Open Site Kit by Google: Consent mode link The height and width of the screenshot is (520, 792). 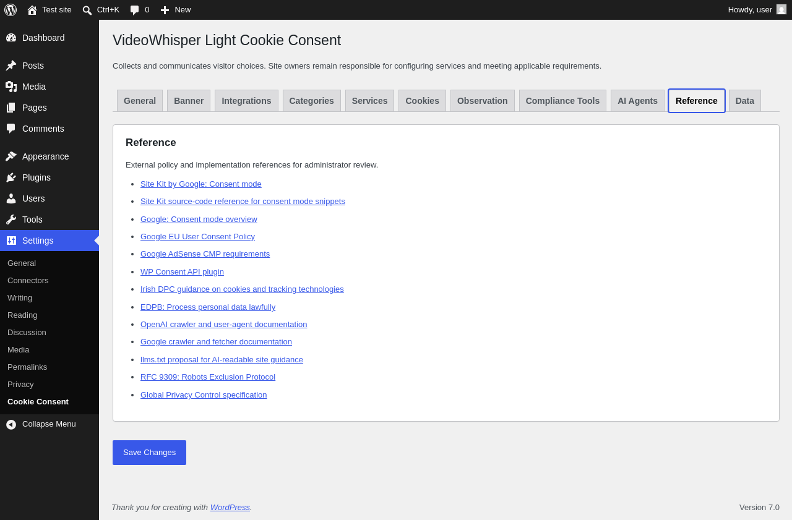pos(201,184)
